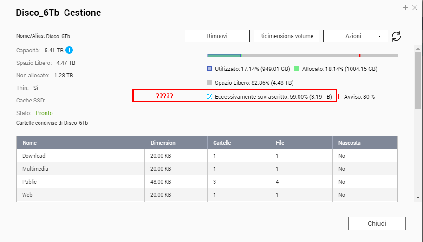Click the striped Eccessivamente sovrascritto legend icon
423x242 pixels.
tap(209, 97)
